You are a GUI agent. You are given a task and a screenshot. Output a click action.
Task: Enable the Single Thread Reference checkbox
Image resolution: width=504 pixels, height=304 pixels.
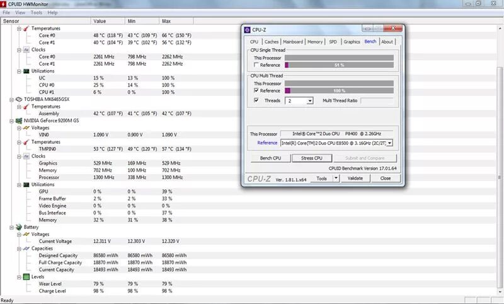(256, 65)
